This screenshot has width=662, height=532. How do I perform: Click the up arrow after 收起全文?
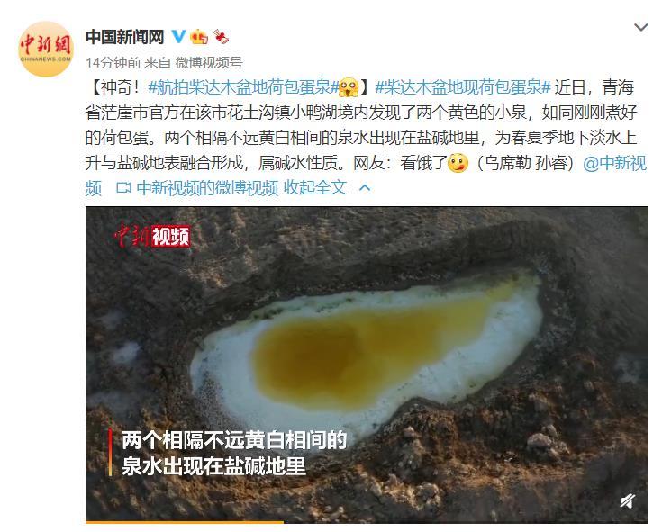click(365, 188)
